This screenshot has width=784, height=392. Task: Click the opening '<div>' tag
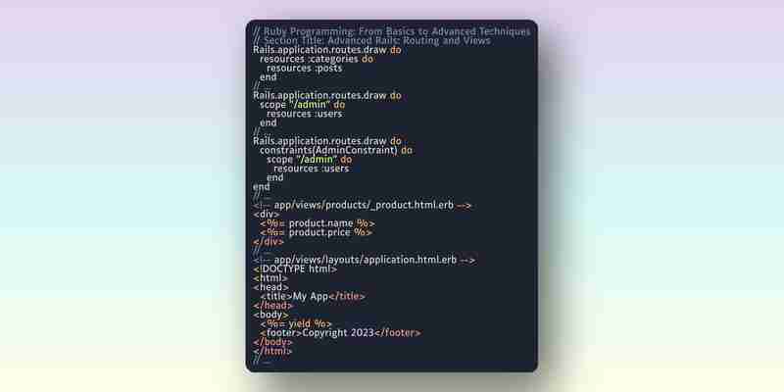267,214
